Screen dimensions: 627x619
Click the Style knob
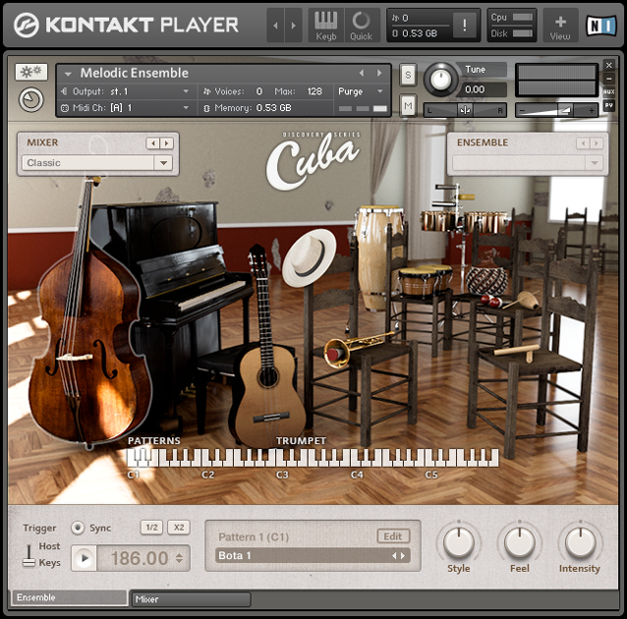click(x=459, y=542)
